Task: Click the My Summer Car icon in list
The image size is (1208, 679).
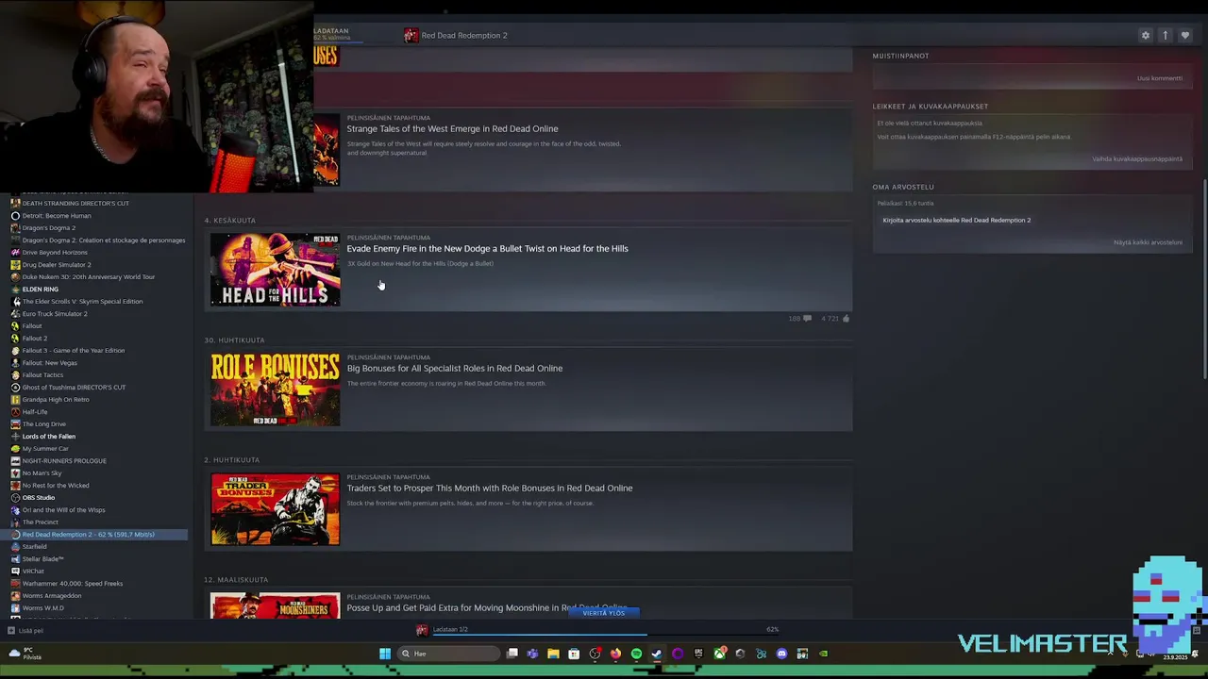Action: pos(15,449)
